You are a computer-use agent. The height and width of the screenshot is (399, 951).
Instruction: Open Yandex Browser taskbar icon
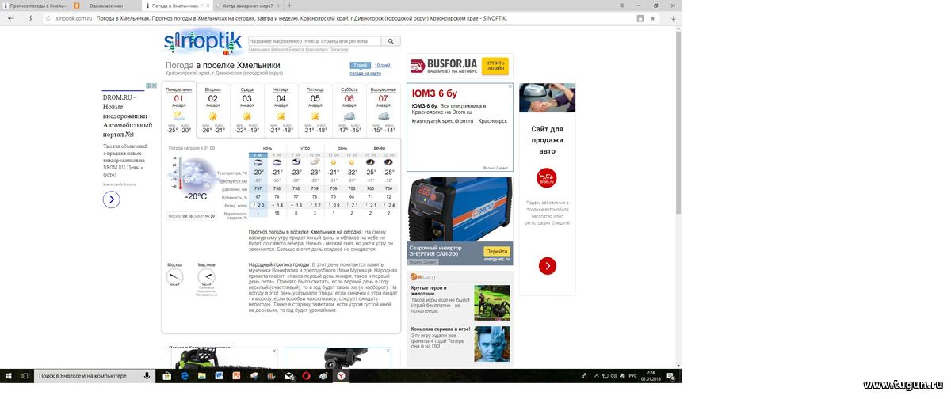click(342, 376)
